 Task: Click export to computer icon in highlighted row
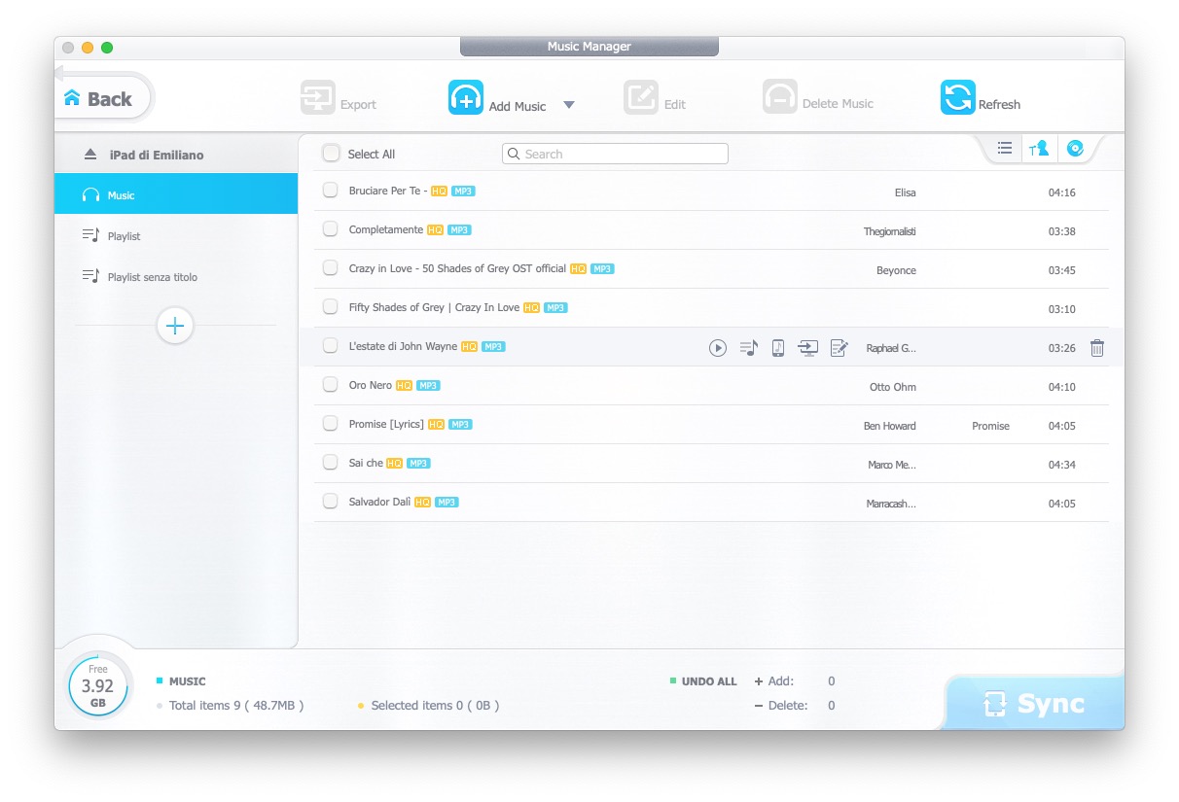(808, 348)
